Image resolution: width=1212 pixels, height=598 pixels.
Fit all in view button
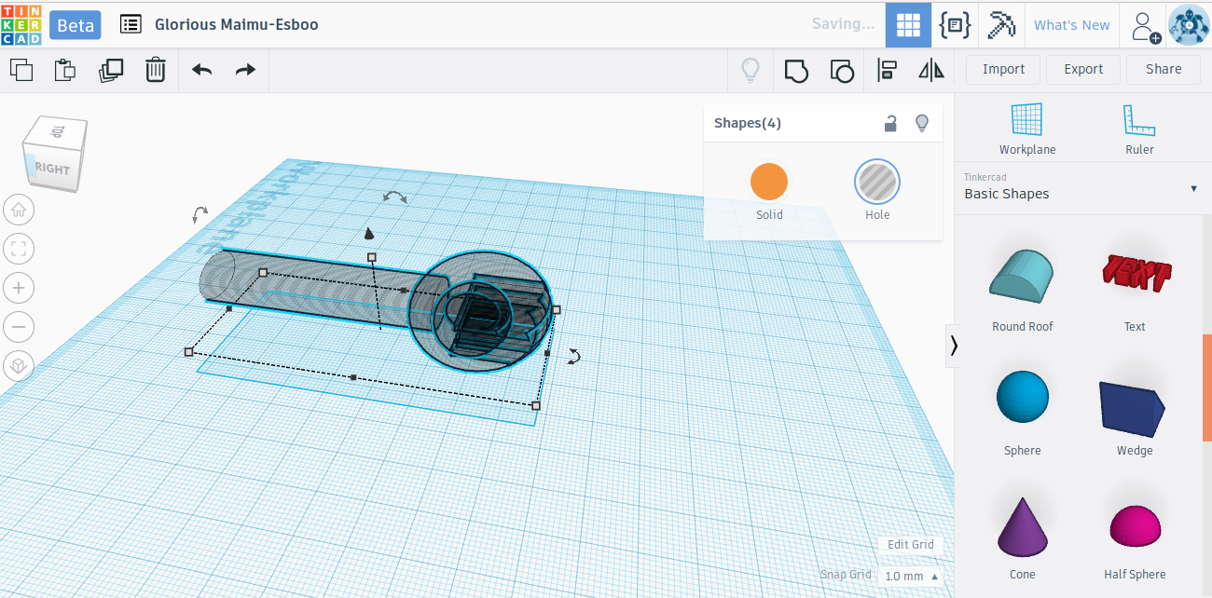coord(19,249)
